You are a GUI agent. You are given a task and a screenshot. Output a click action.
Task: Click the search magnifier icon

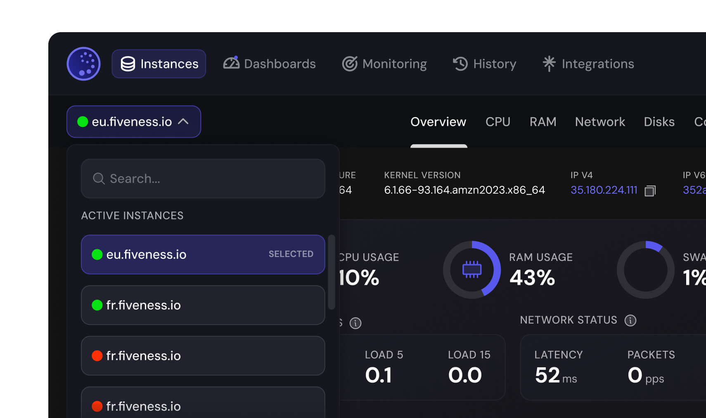click(99, 178)
